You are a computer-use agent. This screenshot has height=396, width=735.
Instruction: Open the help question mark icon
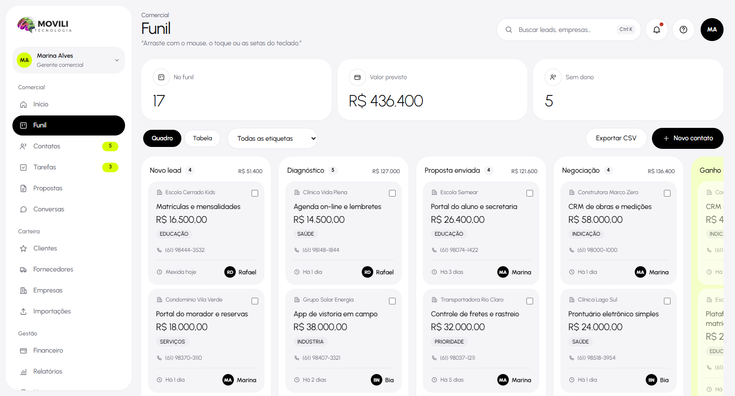coord(683,30)
